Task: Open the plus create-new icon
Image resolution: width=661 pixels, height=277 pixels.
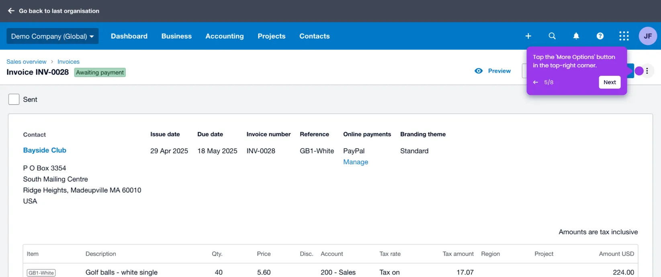Action: [x=528, y=36]
